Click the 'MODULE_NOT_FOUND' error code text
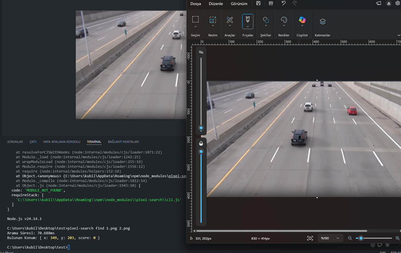 (x=44, y=190)
